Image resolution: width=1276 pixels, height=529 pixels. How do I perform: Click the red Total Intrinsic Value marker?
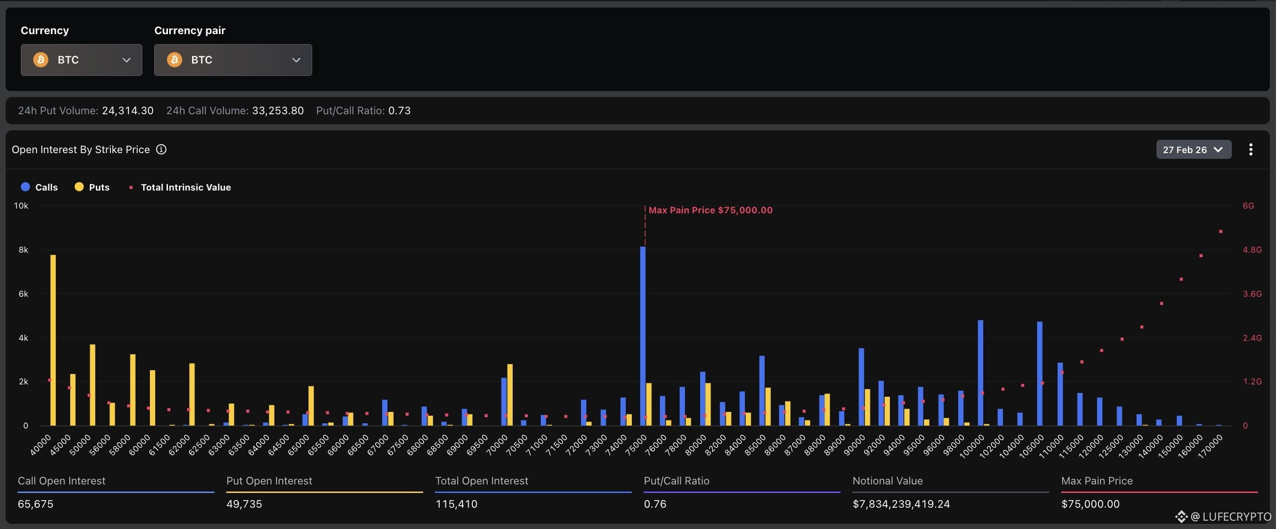point(131,187)
